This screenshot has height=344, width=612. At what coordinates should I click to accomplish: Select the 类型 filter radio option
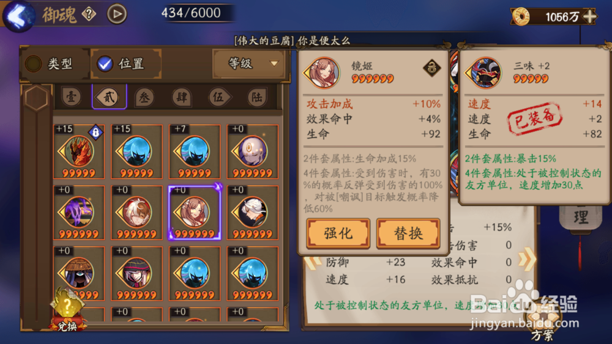pos(50,64)
